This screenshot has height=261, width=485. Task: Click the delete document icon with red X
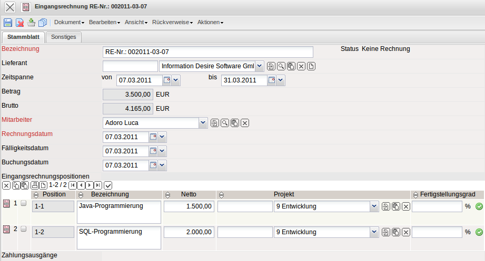[x=19, y=23]
